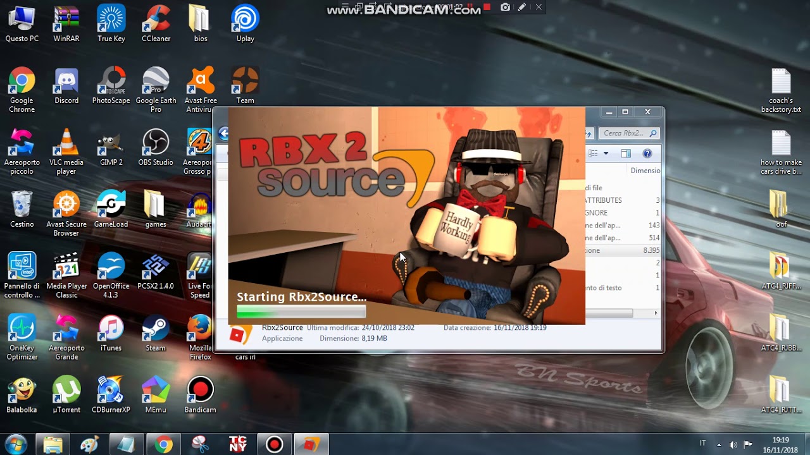Click the Windows Start orb
The width and height of the screenshot is (810, 455).
point(16,444)
